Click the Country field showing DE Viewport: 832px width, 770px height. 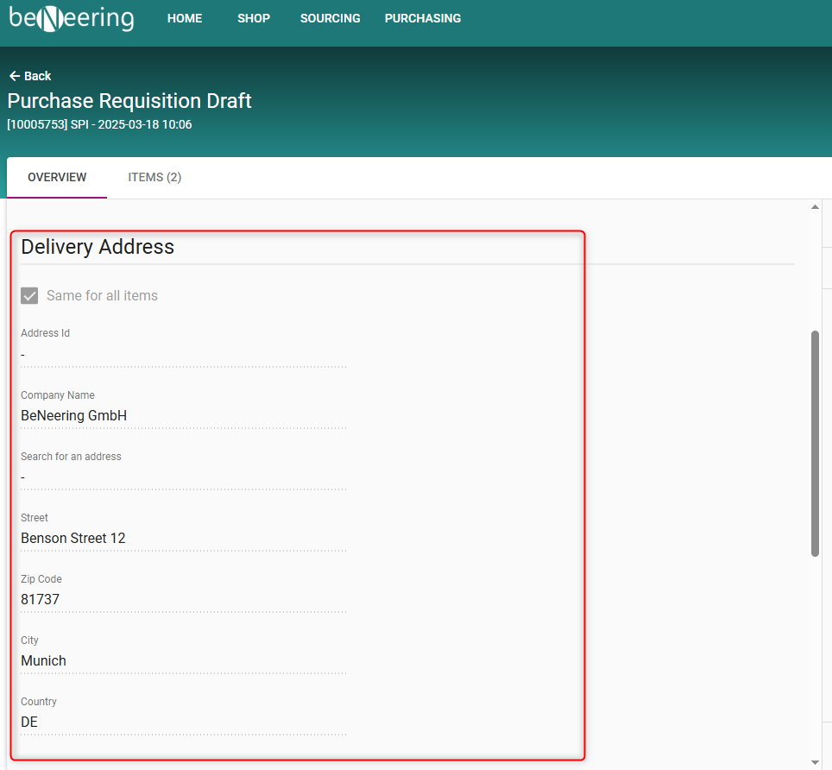(x=183, y=722)
